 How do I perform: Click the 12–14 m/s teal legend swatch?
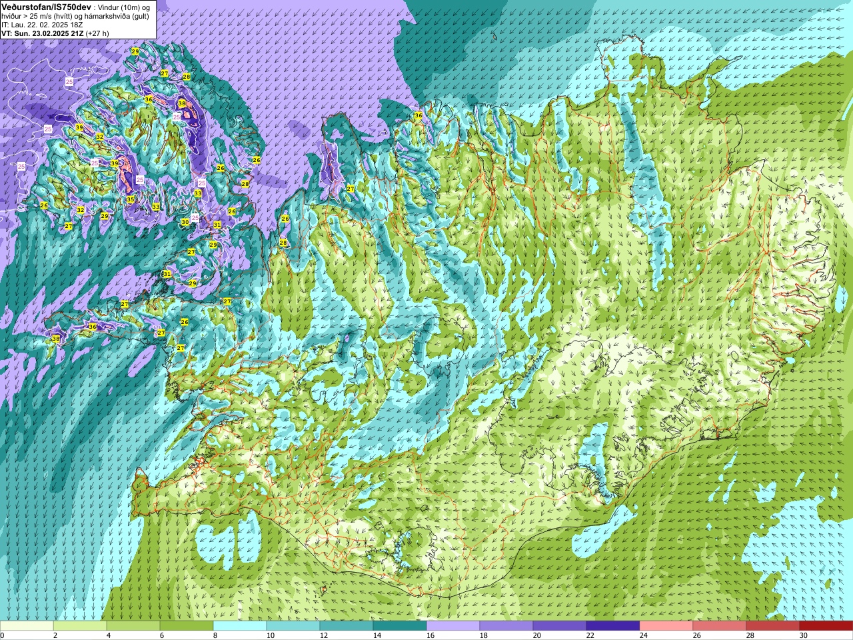[x=347, y=626]
